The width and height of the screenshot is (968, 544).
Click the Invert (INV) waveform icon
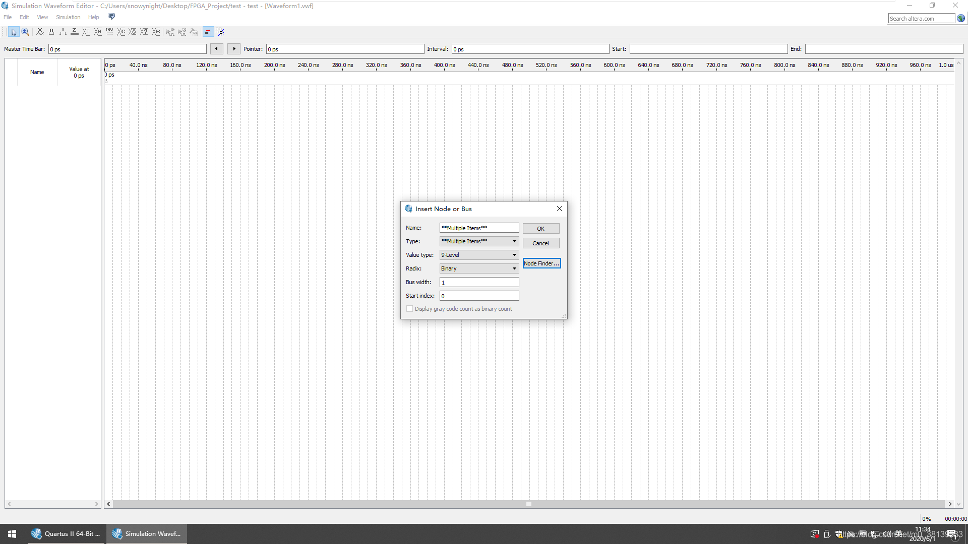(x=109, y=32)
